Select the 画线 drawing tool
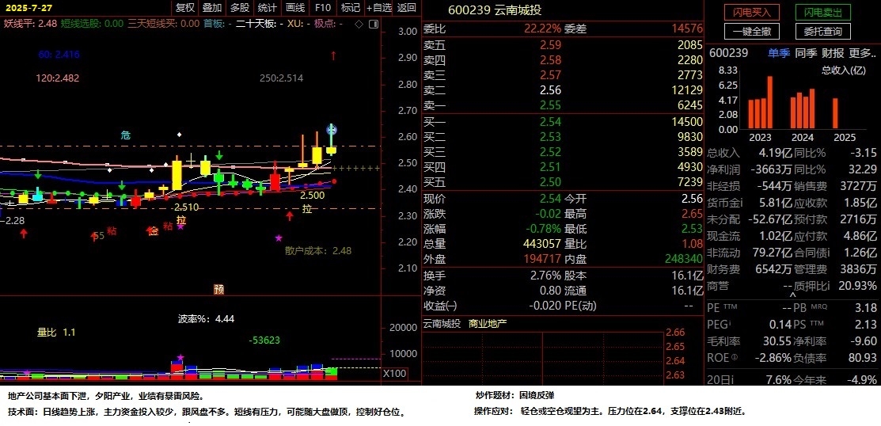 (x=295, y=7)
